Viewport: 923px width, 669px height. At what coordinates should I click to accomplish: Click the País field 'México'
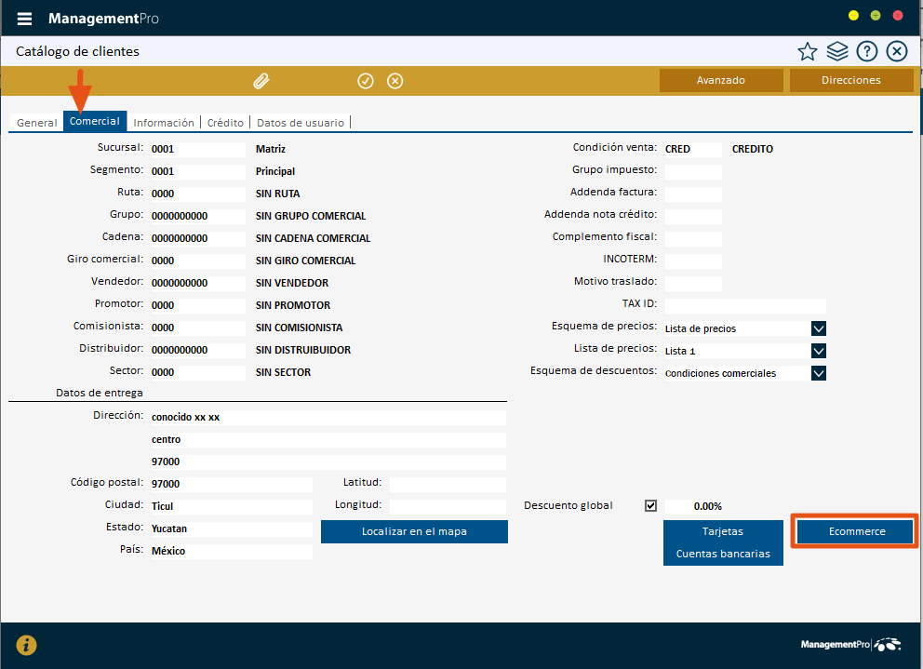(232, 551)
